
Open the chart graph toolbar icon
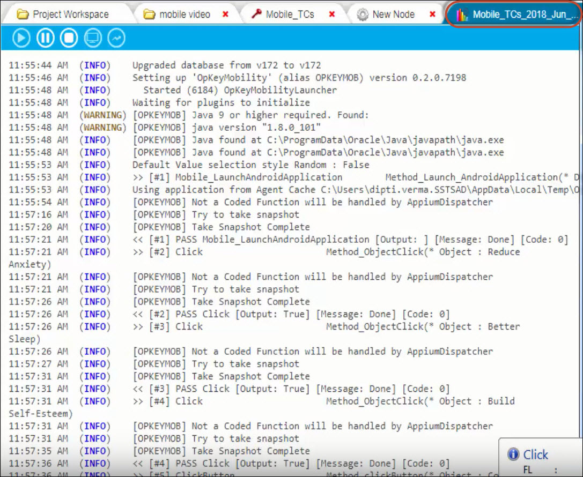(x=116, y=38)
